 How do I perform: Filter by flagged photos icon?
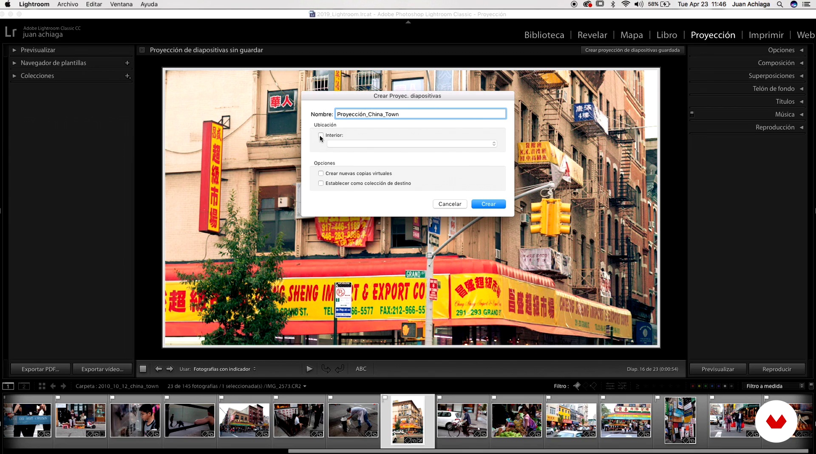[x=577, y=386]
